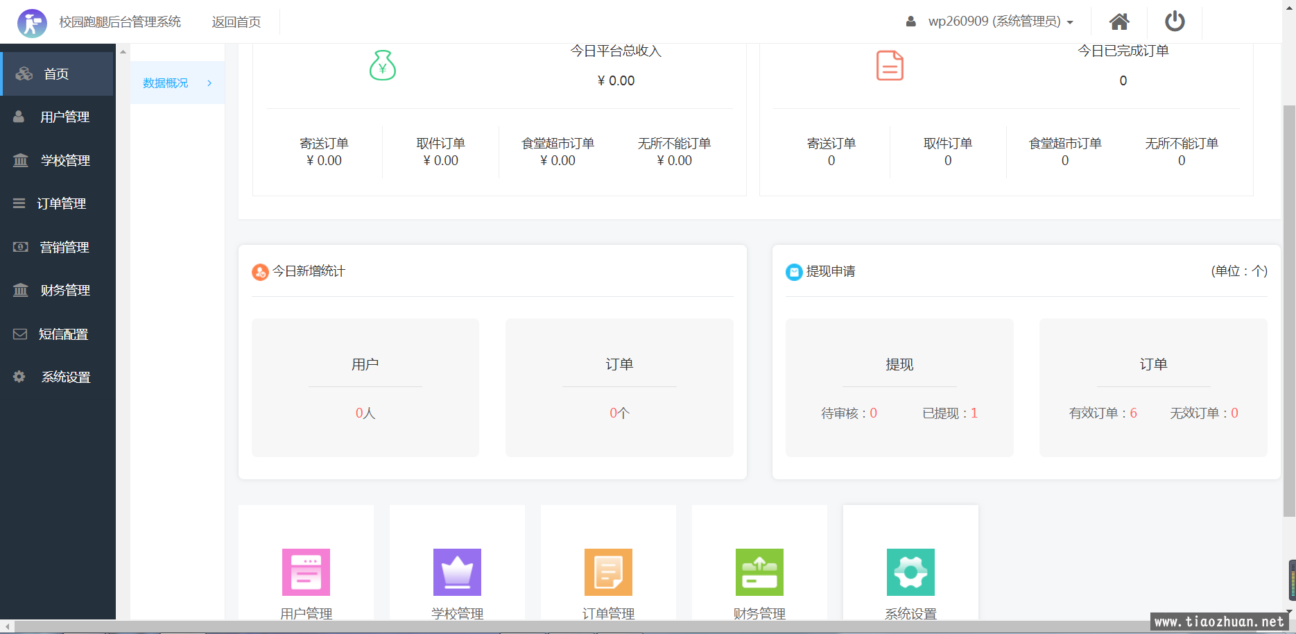The height and width of the screenshot is (634, 1296).
Task: Click the 财务管理 bank icon in sidebar
Action: click(21, 290)
